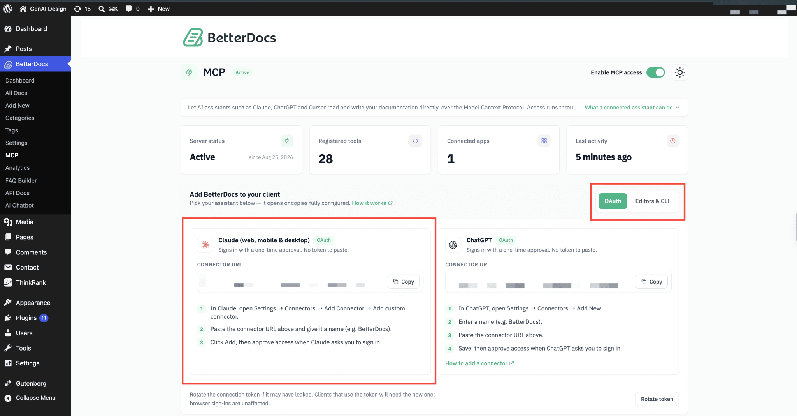Open the 15 pending updates icon
The width and height of the screenshot is (797, 416).
point(82,9)
